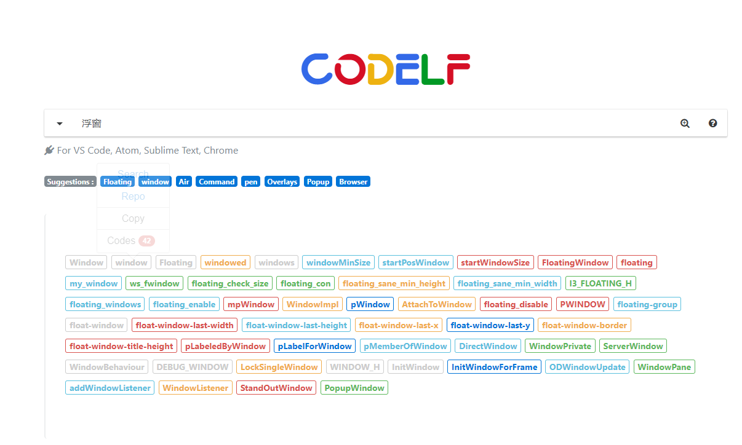Select the Repo popup menu option

click(x=133, y=197)
